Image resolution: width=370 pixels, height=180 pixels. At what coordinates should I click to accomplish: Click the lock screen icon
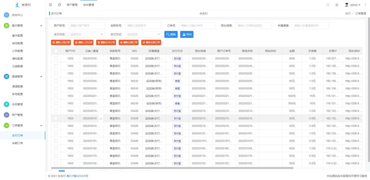pos(337,5)
